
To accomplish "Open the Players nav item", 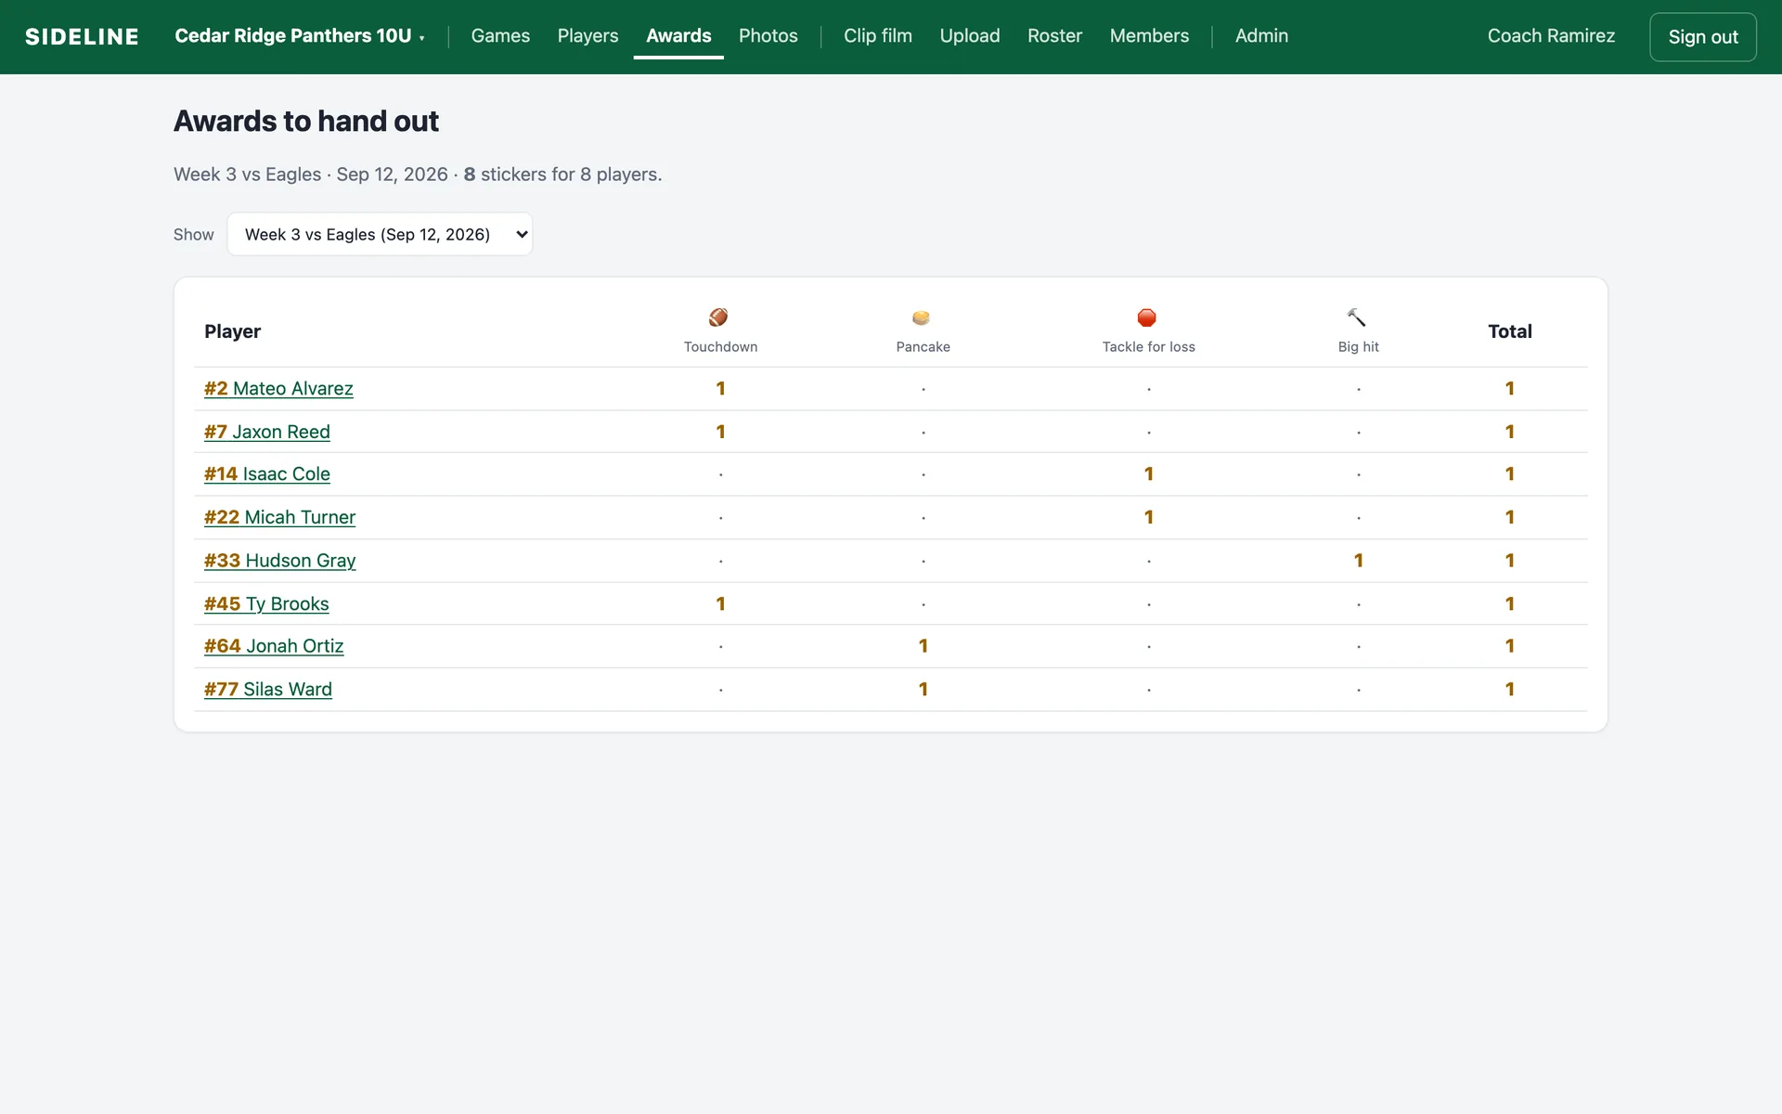I will coord(588,36).
